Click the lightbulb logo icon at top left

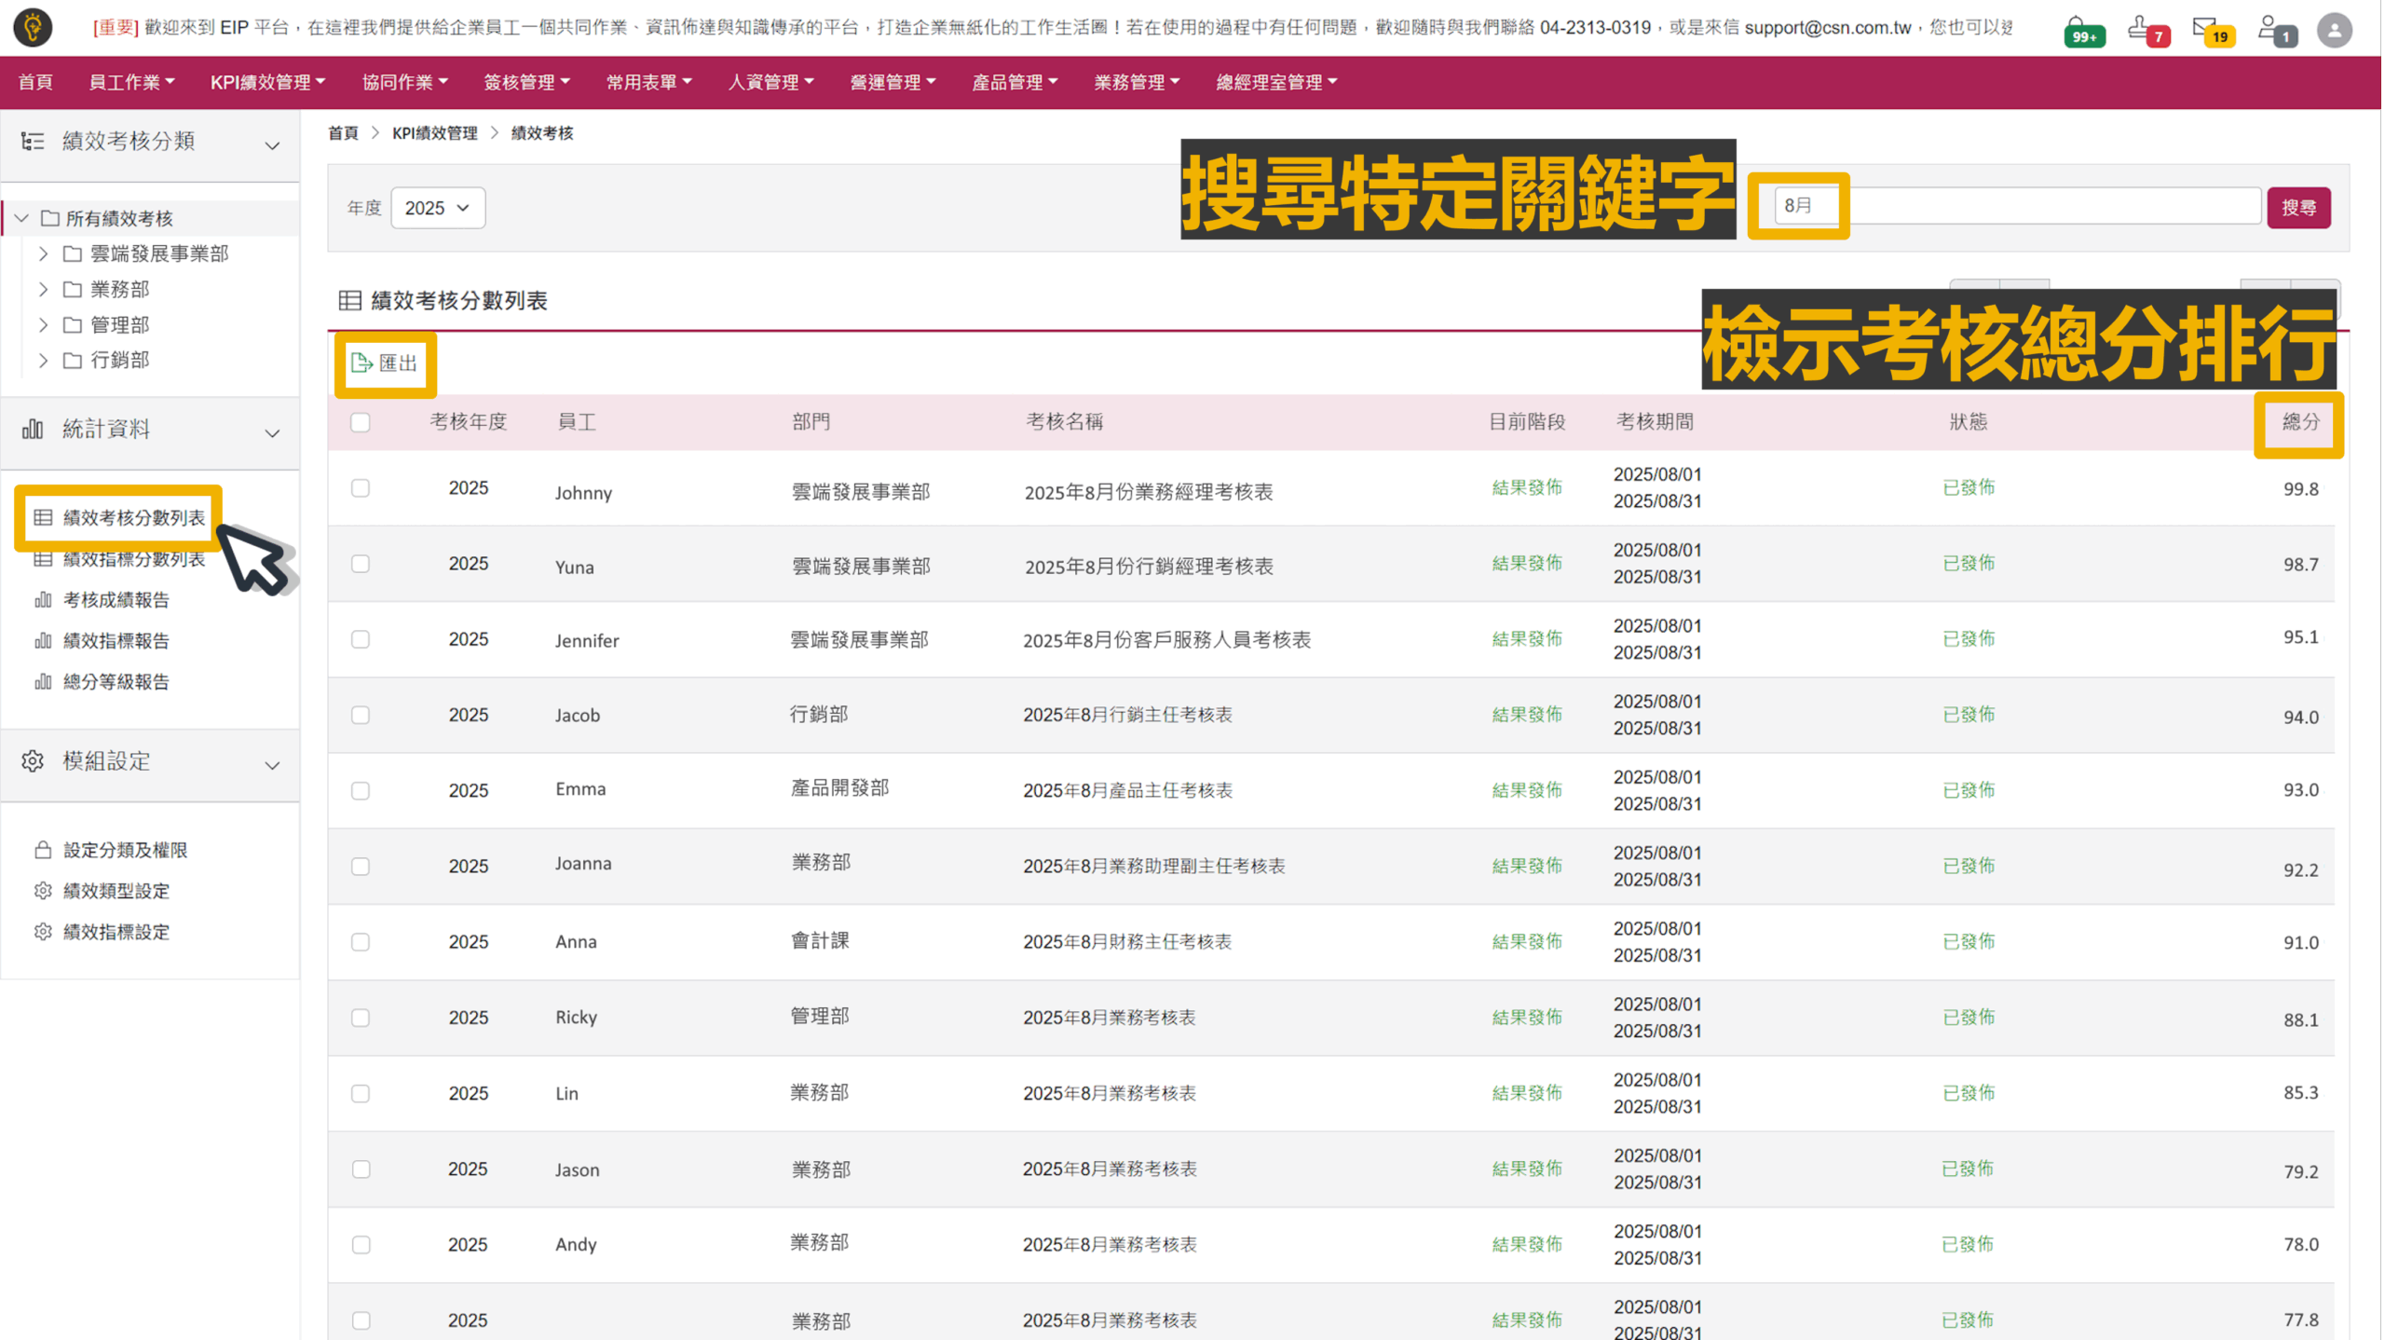coord(34,28)
